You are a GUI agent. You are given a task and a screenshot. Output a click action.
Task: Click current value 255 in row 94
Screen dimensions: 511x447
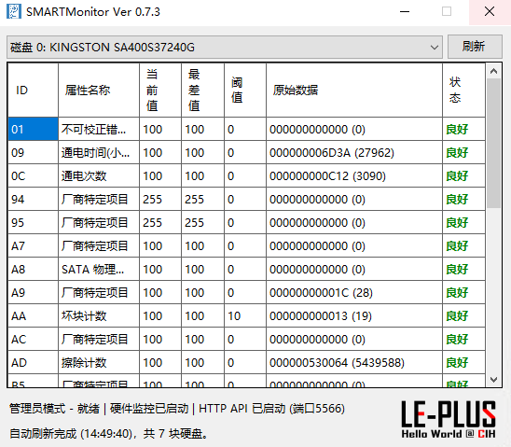coord(160,199)
